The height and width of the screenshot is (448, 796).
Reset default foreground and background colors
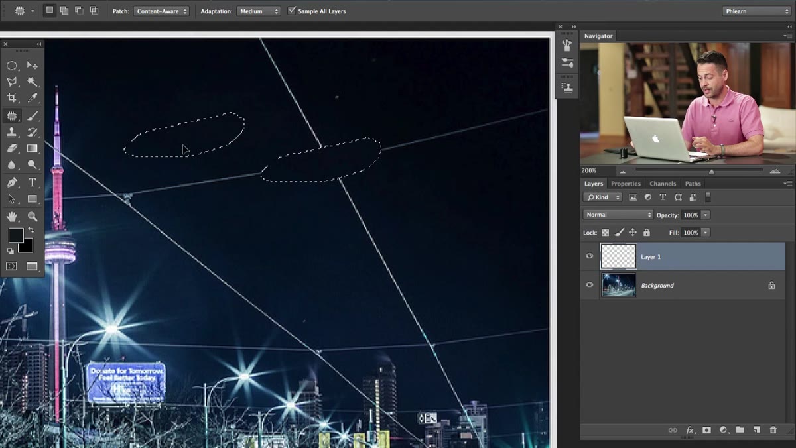11,251
